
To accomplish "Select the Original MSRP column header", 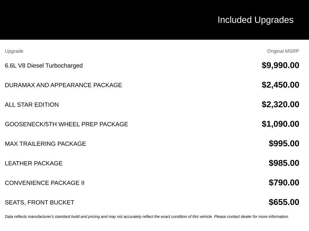I will click(283, 51).
